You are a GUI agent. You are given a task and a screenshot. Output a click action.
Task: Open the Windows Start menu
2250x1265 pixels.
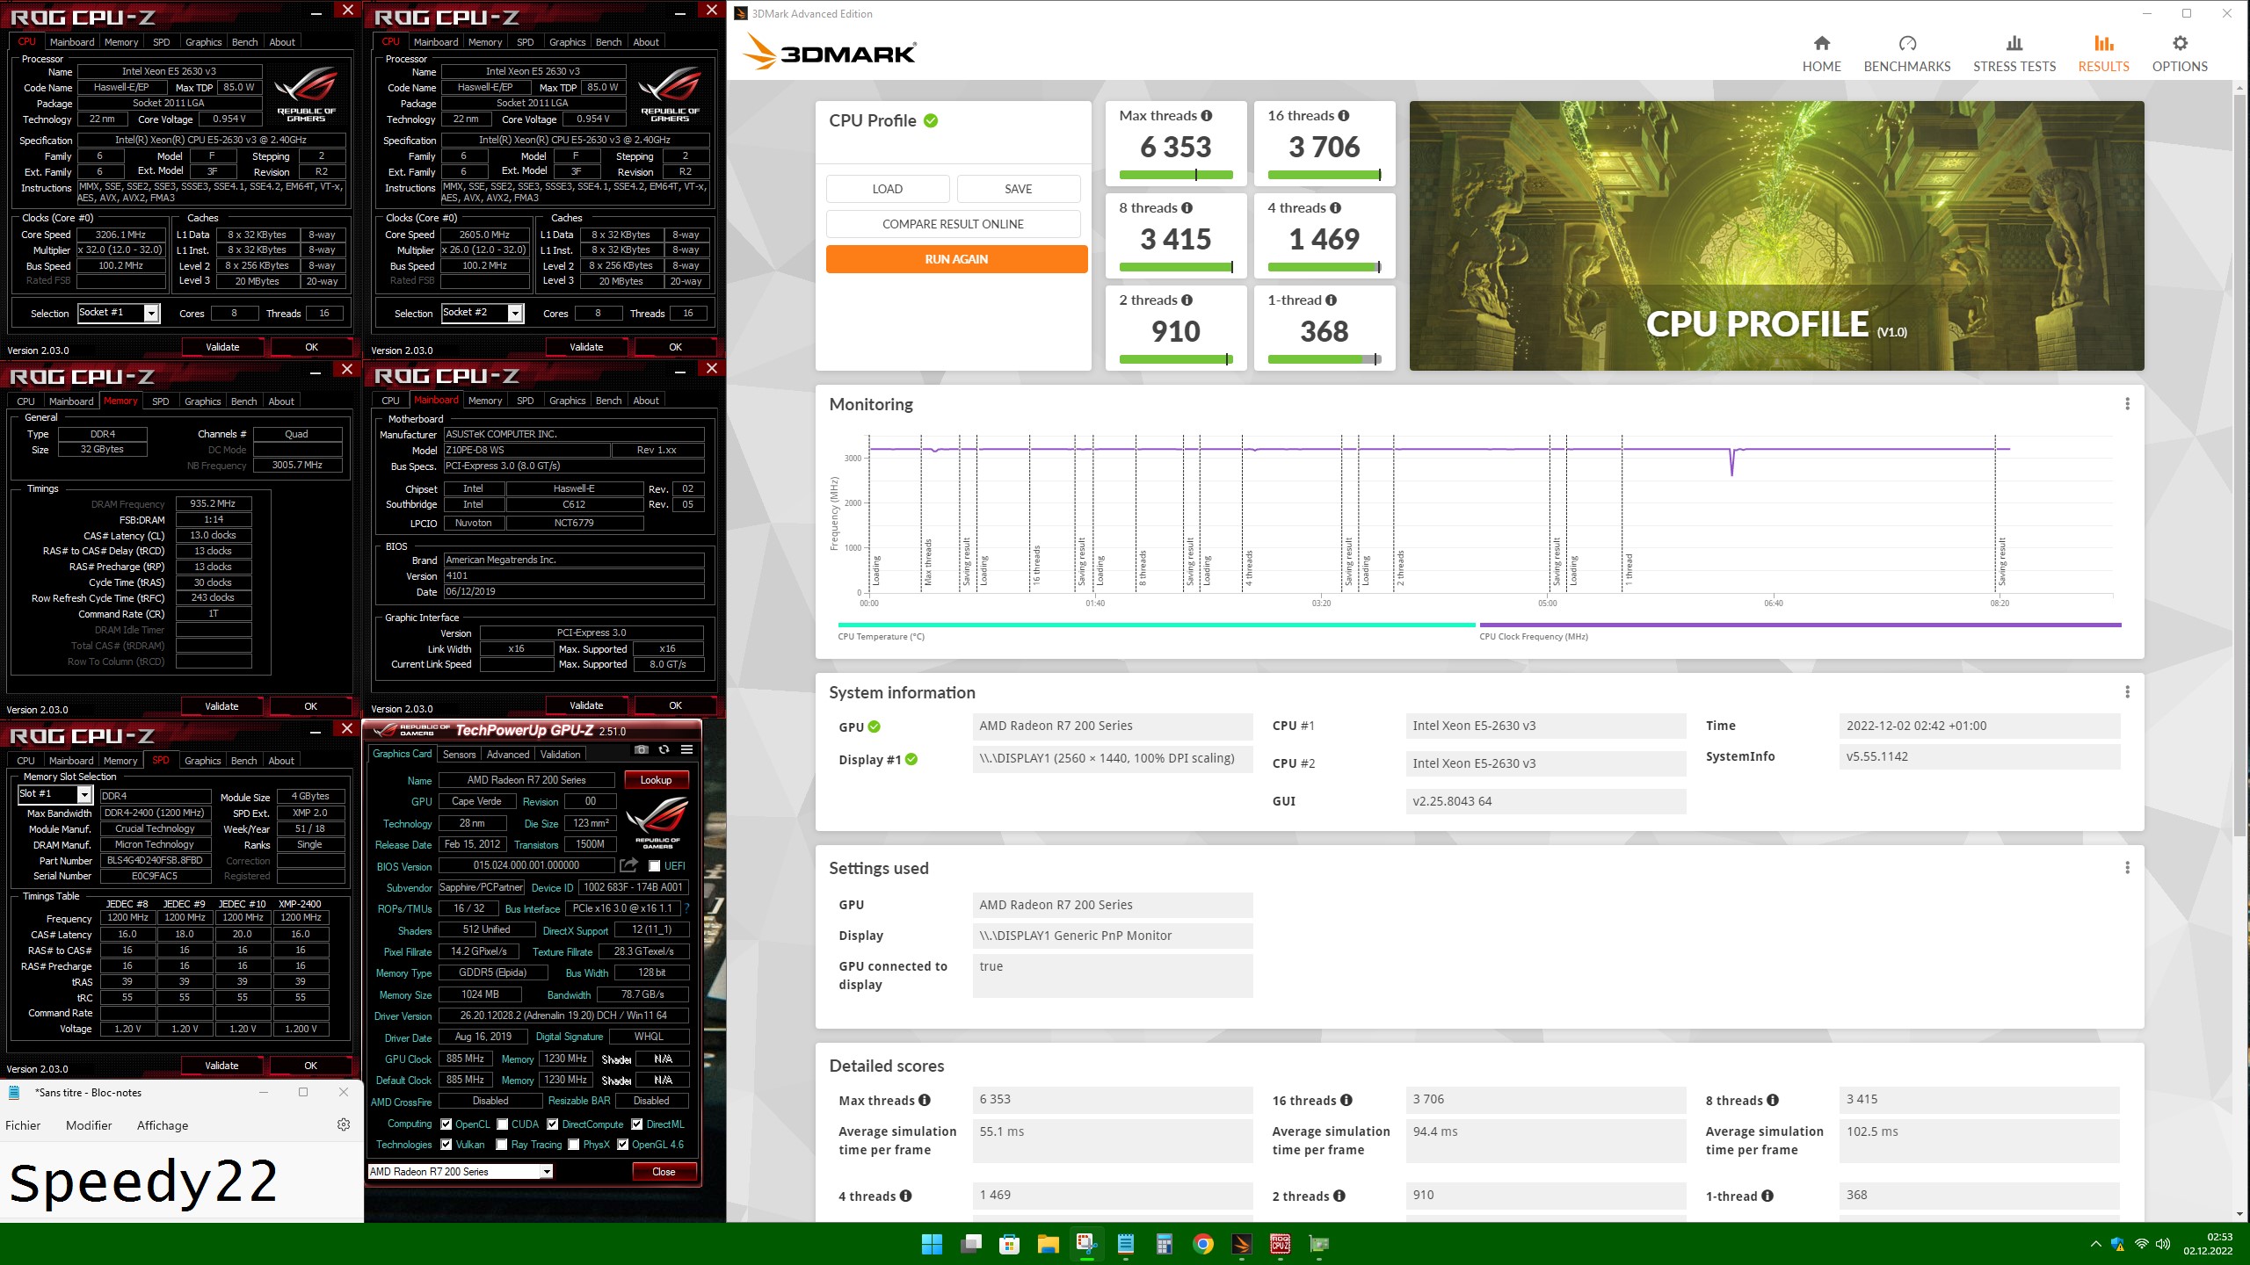click(932, 1244)
